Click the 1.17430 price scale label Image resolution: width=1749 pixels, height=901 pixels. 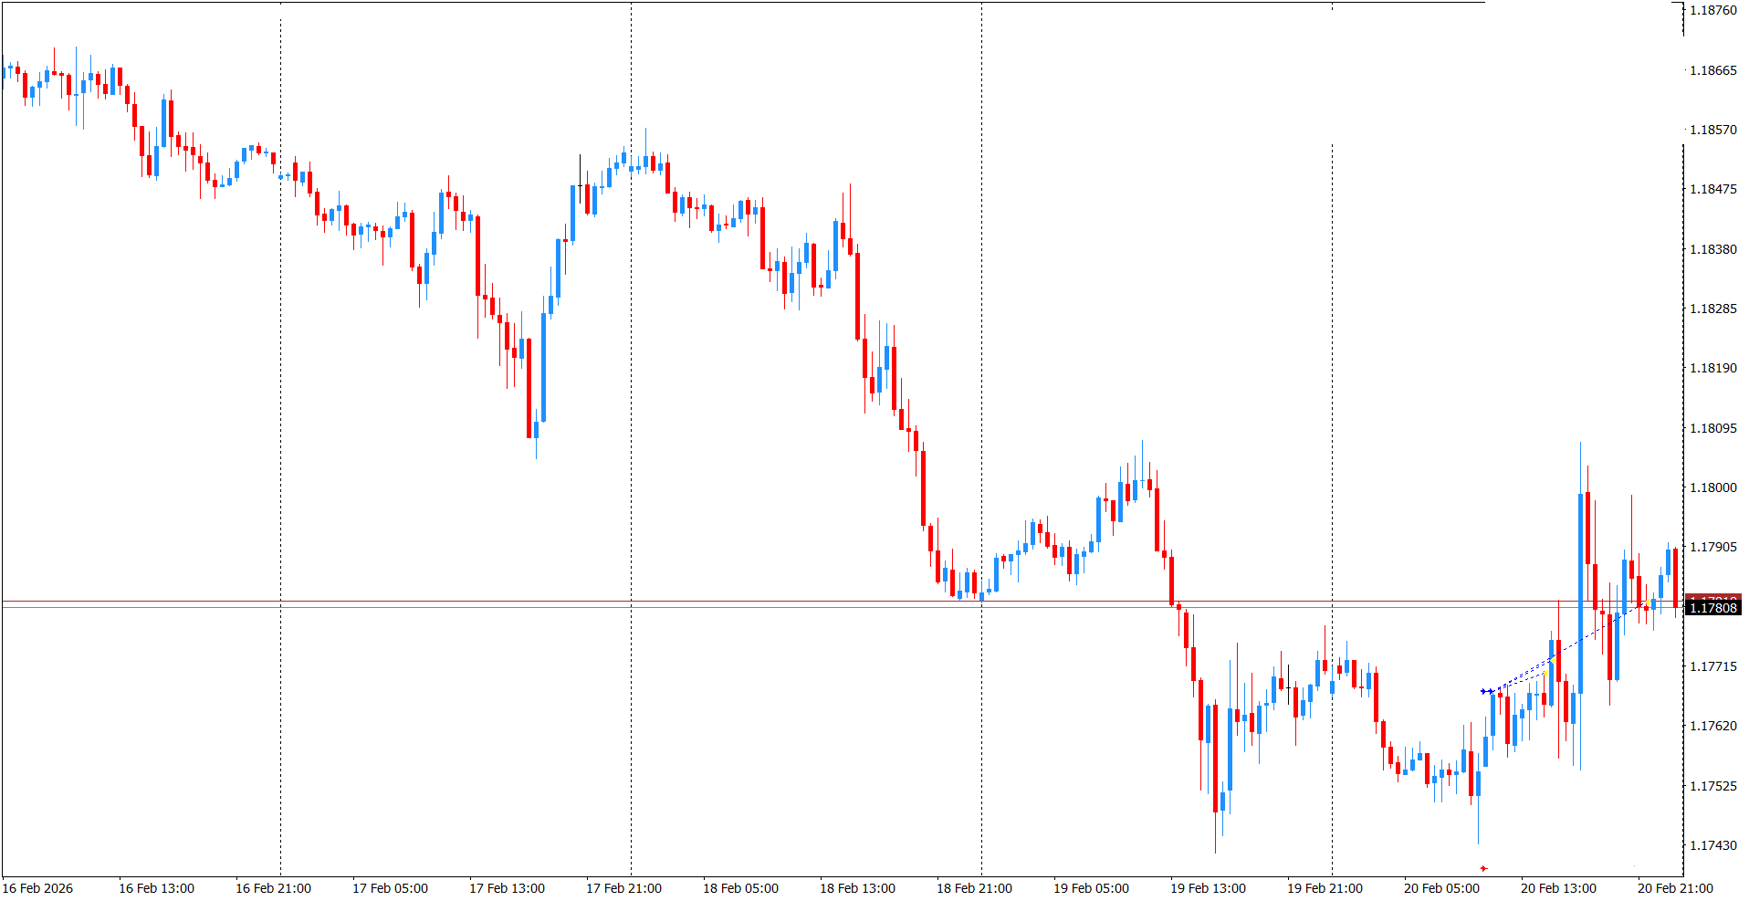pyautogui.click(x=1713, y=845)
